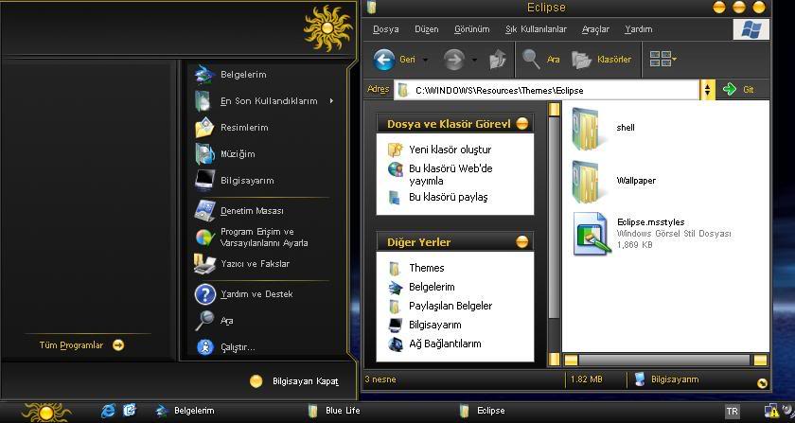Screen dimensions: 795x423
Task: Open the Görünüm menu
Action: (x=471, y=29)
